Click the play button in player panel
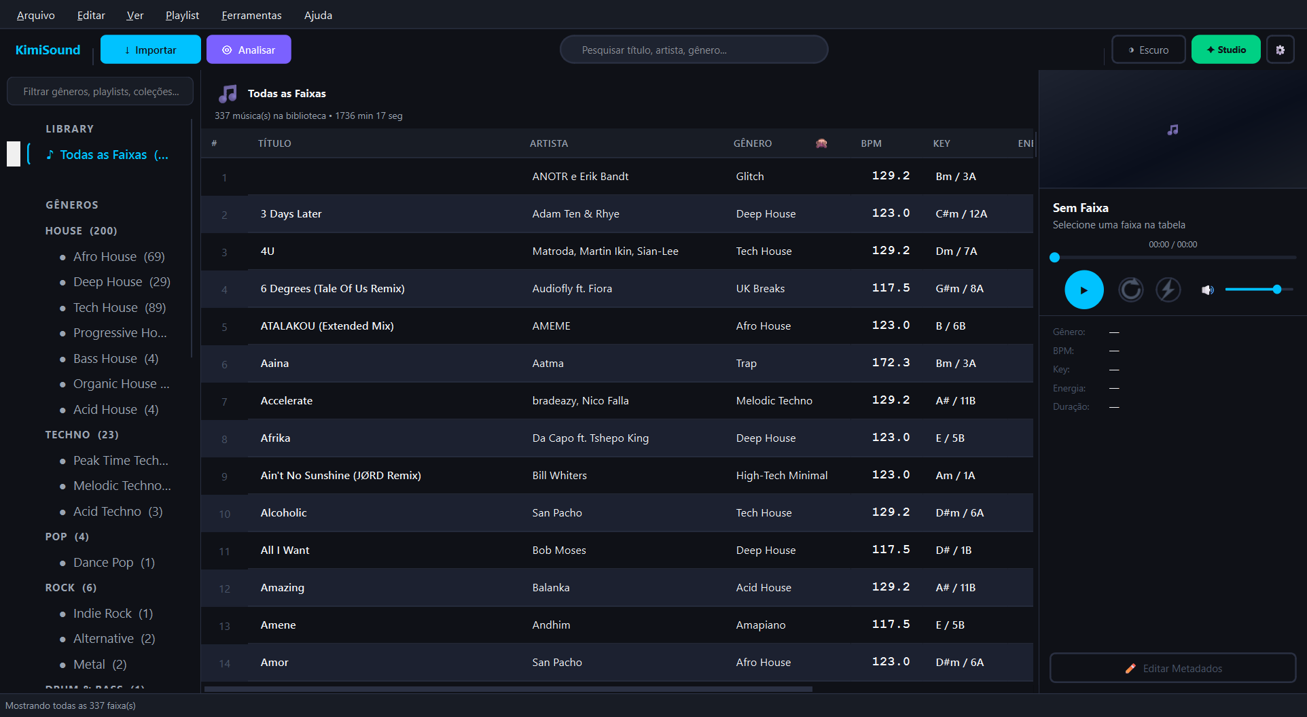The width and height of the screenshot is (1307, 717). pyautogui.click(x=1084, y=290)
